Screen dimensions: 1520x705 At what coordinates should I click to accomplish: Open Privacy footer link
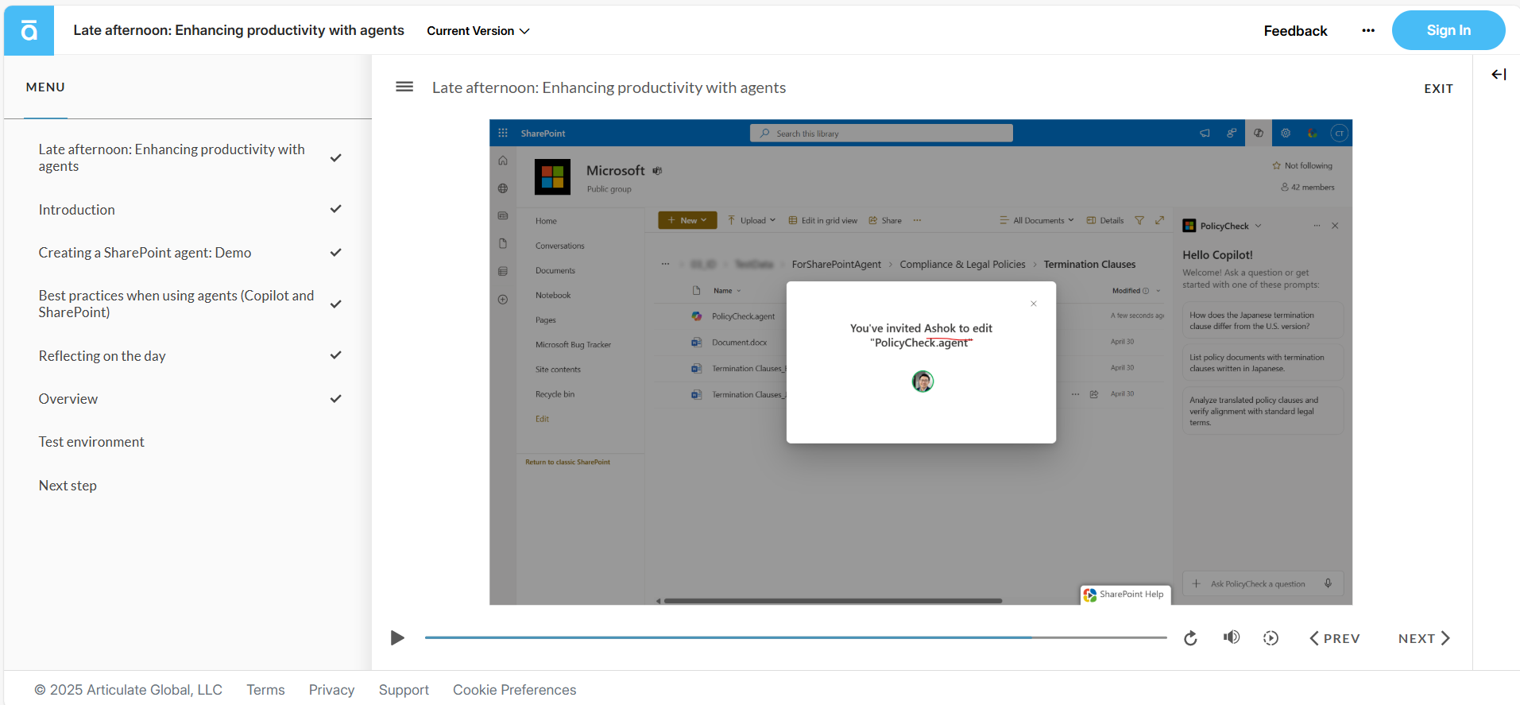click(x=331, y=690)
